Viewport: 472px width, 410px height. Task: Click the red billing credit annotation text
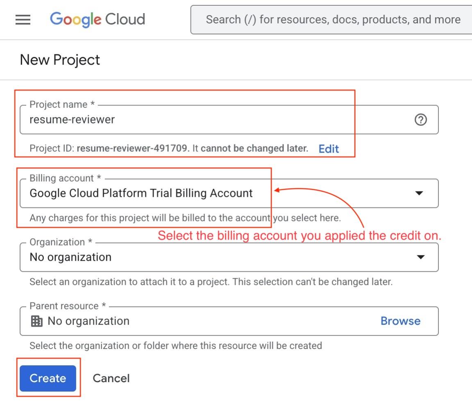pos(300,236)
